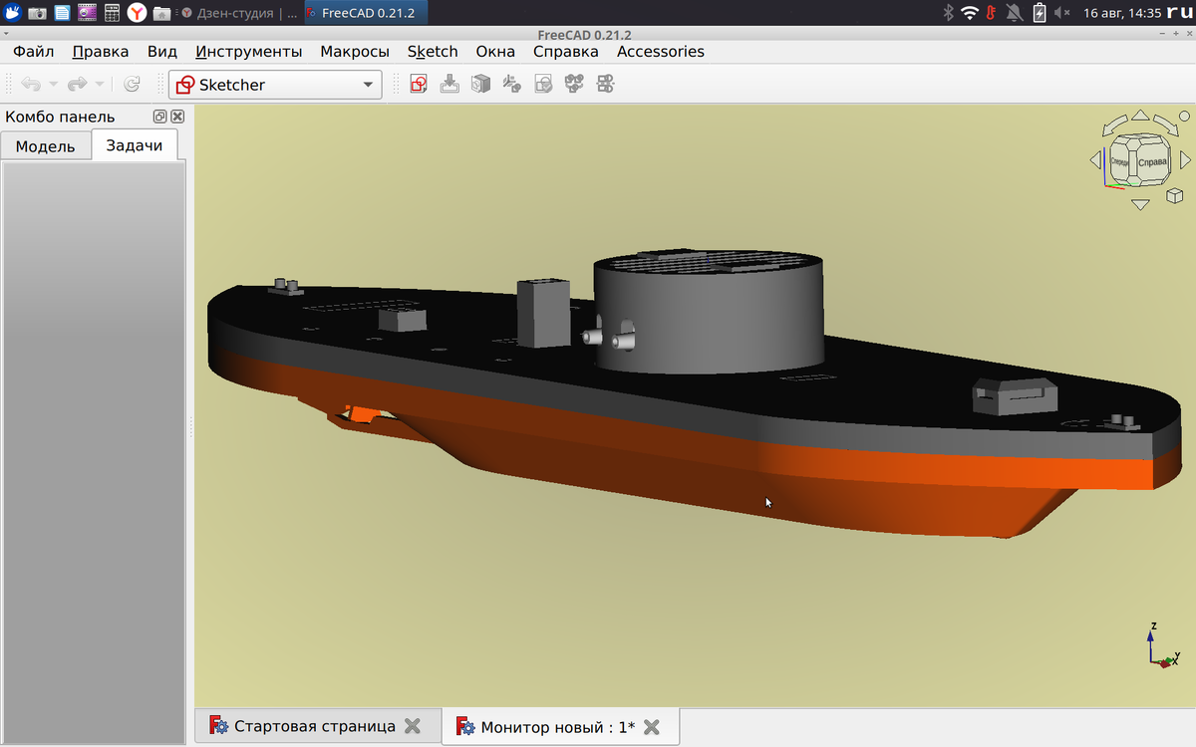Click the download-arrow sketch toolbar icon
This screenshot has height=747, width=1196.
pyautogui.click(x=449, y=85)
